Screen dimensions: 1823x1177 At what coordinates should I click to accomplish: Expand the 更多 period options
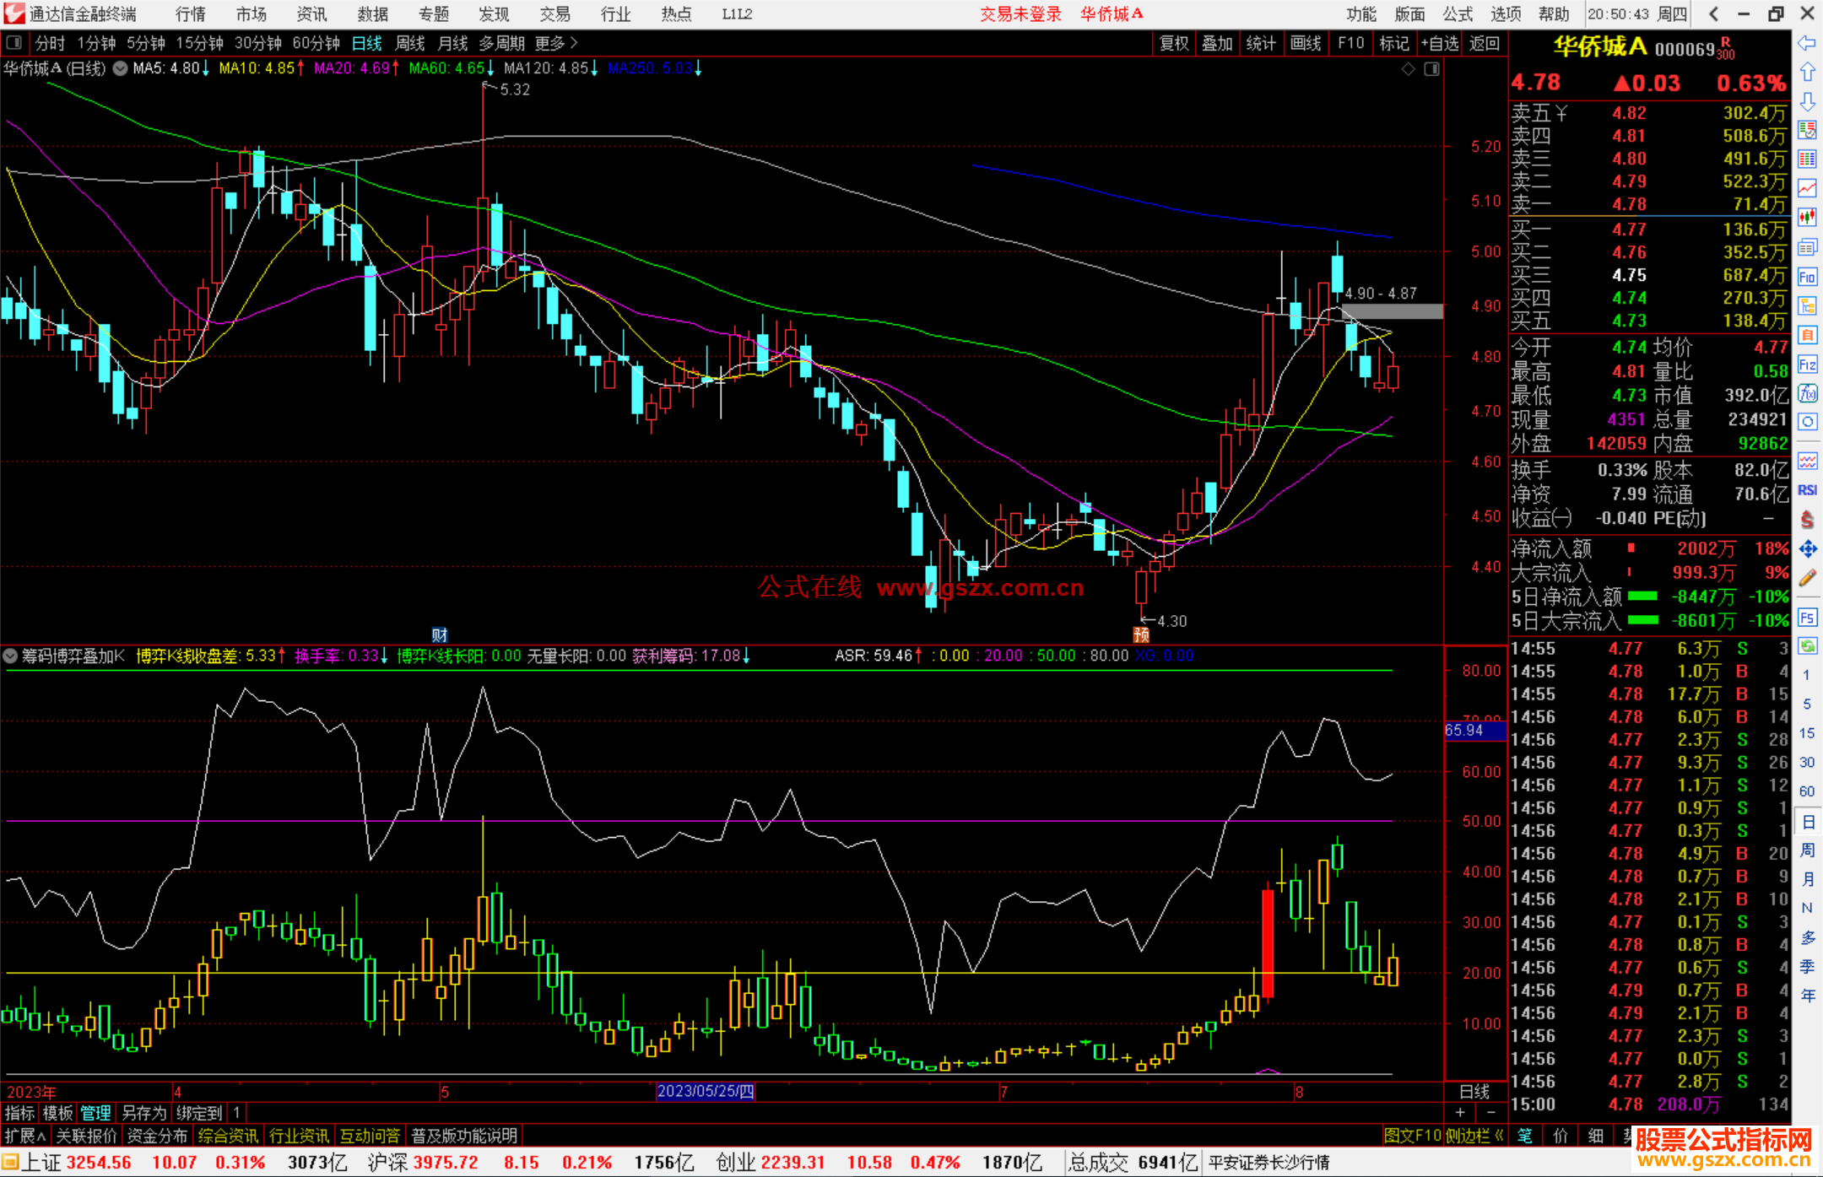556,43
